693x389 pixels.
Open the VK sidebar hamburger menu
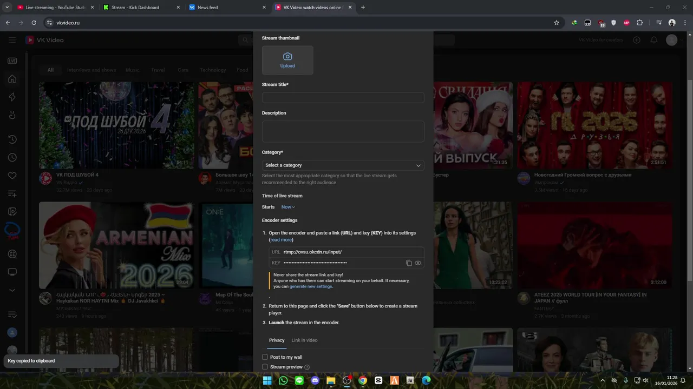coord(12,40)
